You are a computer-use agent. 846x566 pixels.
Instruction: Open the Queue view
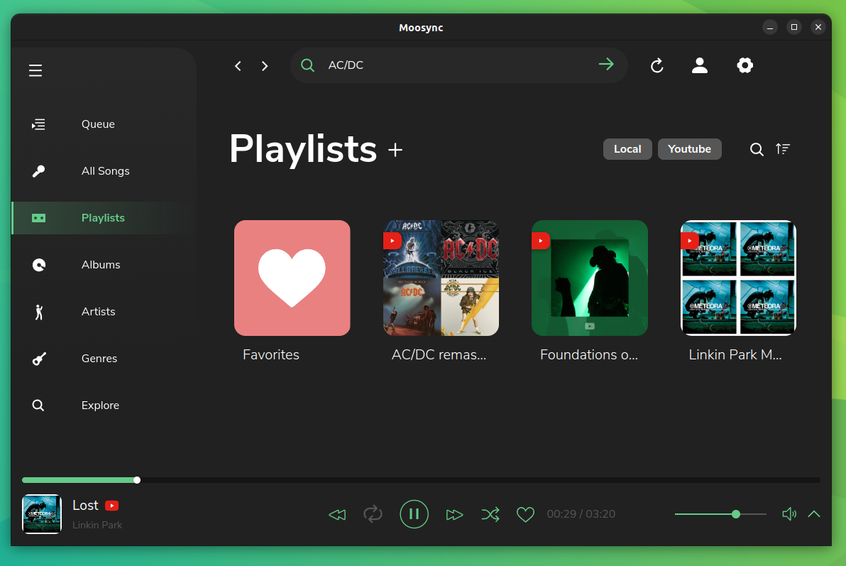click(x=97, y=124)
